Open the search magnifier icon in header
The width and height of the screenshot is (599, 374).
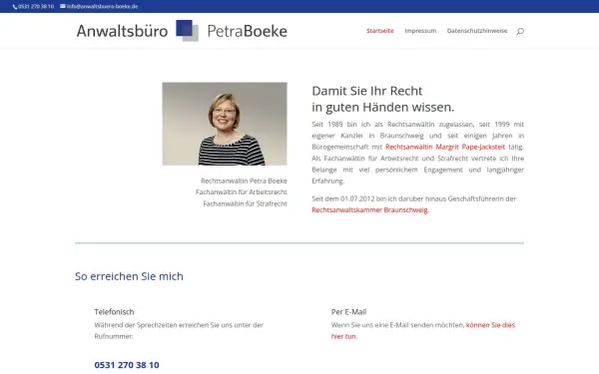(x=520, y=31)
